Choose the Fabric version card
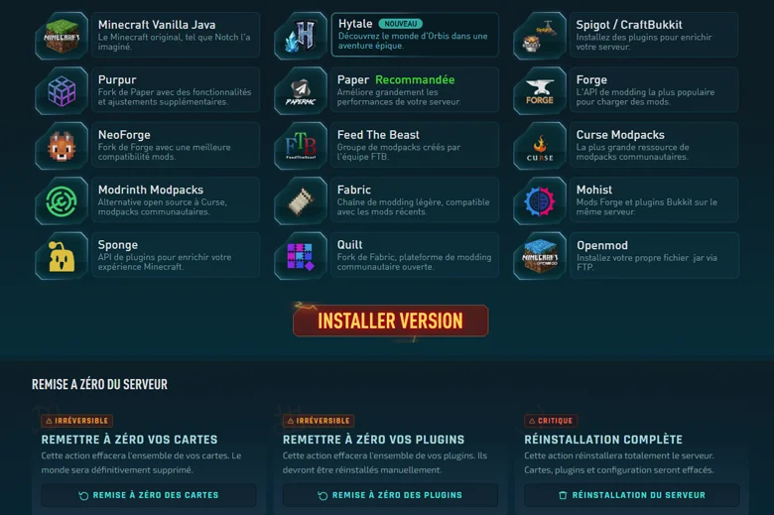This screenshot has height=515, width=774. [x=415, y=200]
